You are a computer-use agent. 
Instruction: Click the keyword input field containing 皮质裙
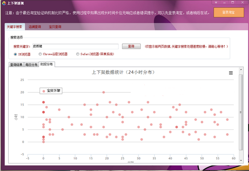tap(75, 47)
